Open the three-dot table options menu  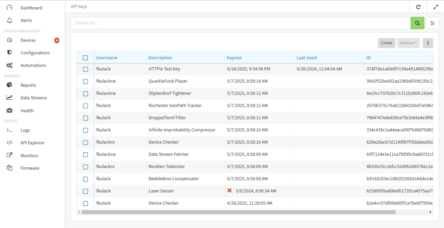[428, 43]
